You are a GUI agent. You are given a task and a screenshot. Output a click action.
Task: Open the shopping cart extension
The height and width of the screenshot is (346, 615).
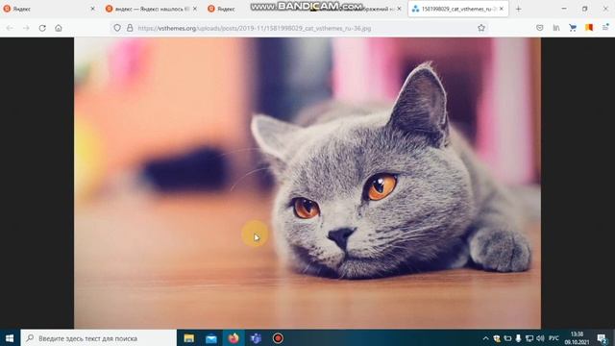pos(573,28)
